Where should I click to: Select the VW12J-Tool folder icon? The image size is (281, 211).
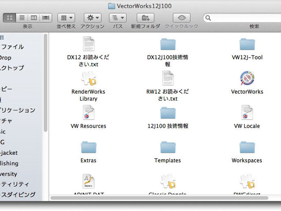point(247,44)
